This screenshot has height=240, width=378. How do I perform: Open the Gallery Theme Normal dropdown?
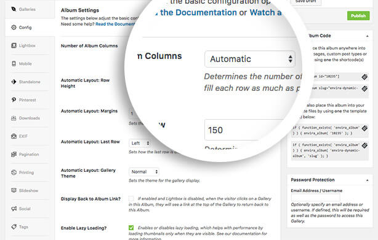(144, 172)
